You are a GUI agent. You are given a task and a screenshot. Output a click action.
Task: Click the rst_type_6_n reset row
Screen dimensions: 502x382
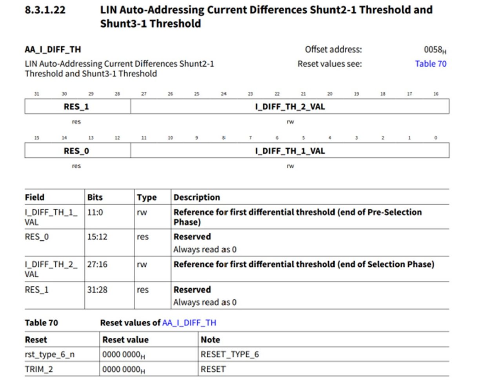(x=237, y=355)
